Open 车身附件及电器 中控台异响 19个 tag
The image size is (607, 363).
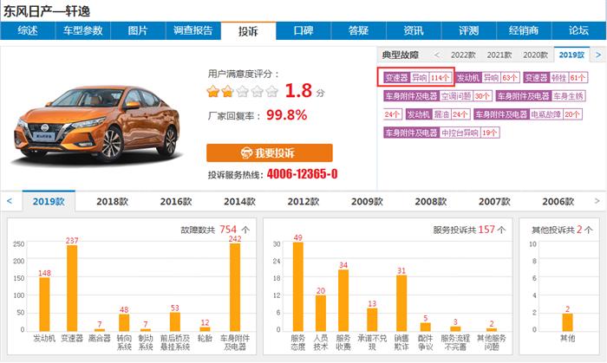(441, 133)
